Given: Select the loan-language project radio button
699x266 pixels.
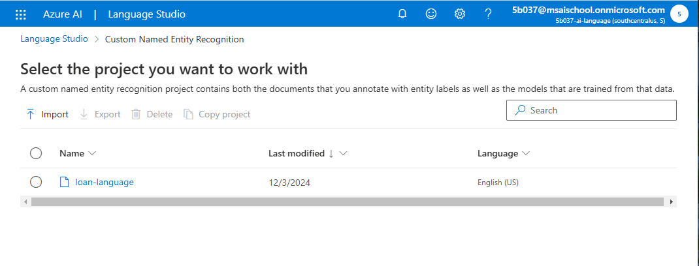Looking at the screenshot, I should tap(36, 182).
